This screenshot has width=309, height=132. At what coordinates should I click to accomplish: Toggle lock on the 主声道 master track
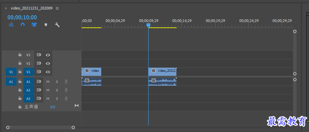point(20,107)
